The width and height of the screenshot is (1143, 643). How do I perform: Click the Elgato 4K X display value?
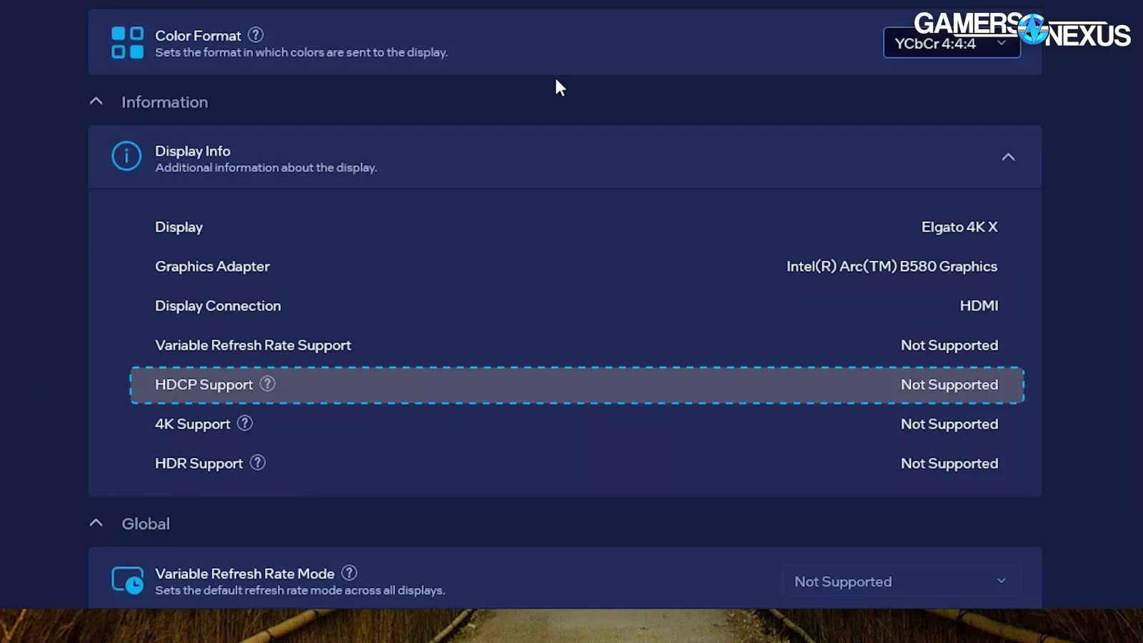pyautogui.click(x=959, y=227)
